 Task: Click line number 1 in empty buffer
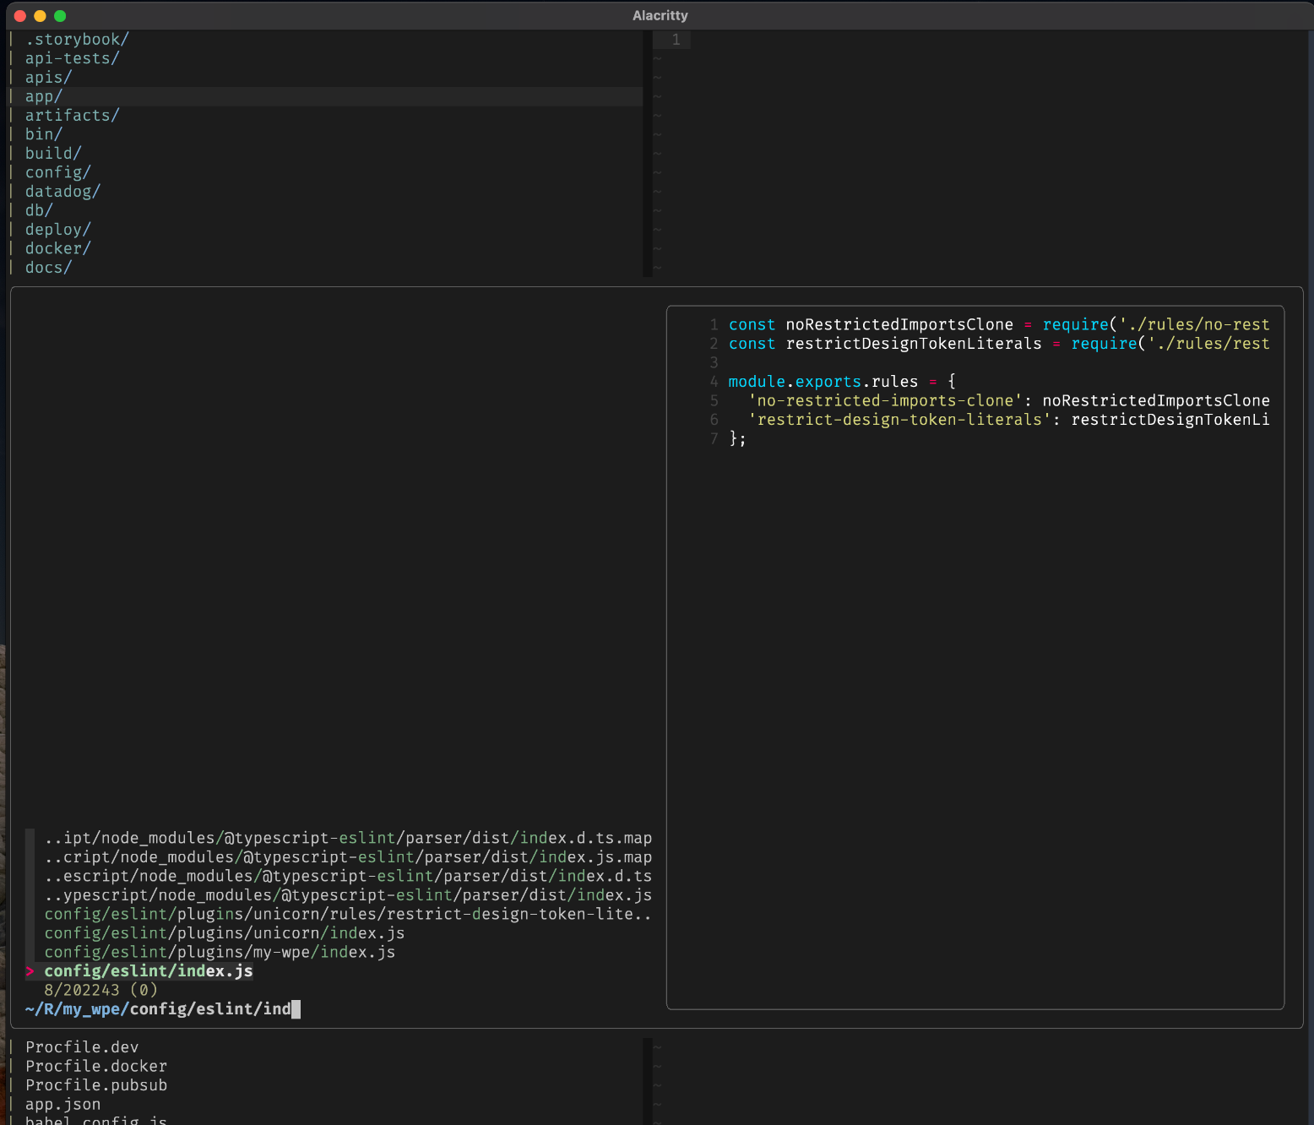click(x=676, y=40)
